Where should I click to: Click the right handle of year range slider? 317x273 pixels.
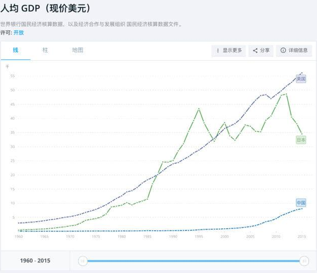click(304, 260)
